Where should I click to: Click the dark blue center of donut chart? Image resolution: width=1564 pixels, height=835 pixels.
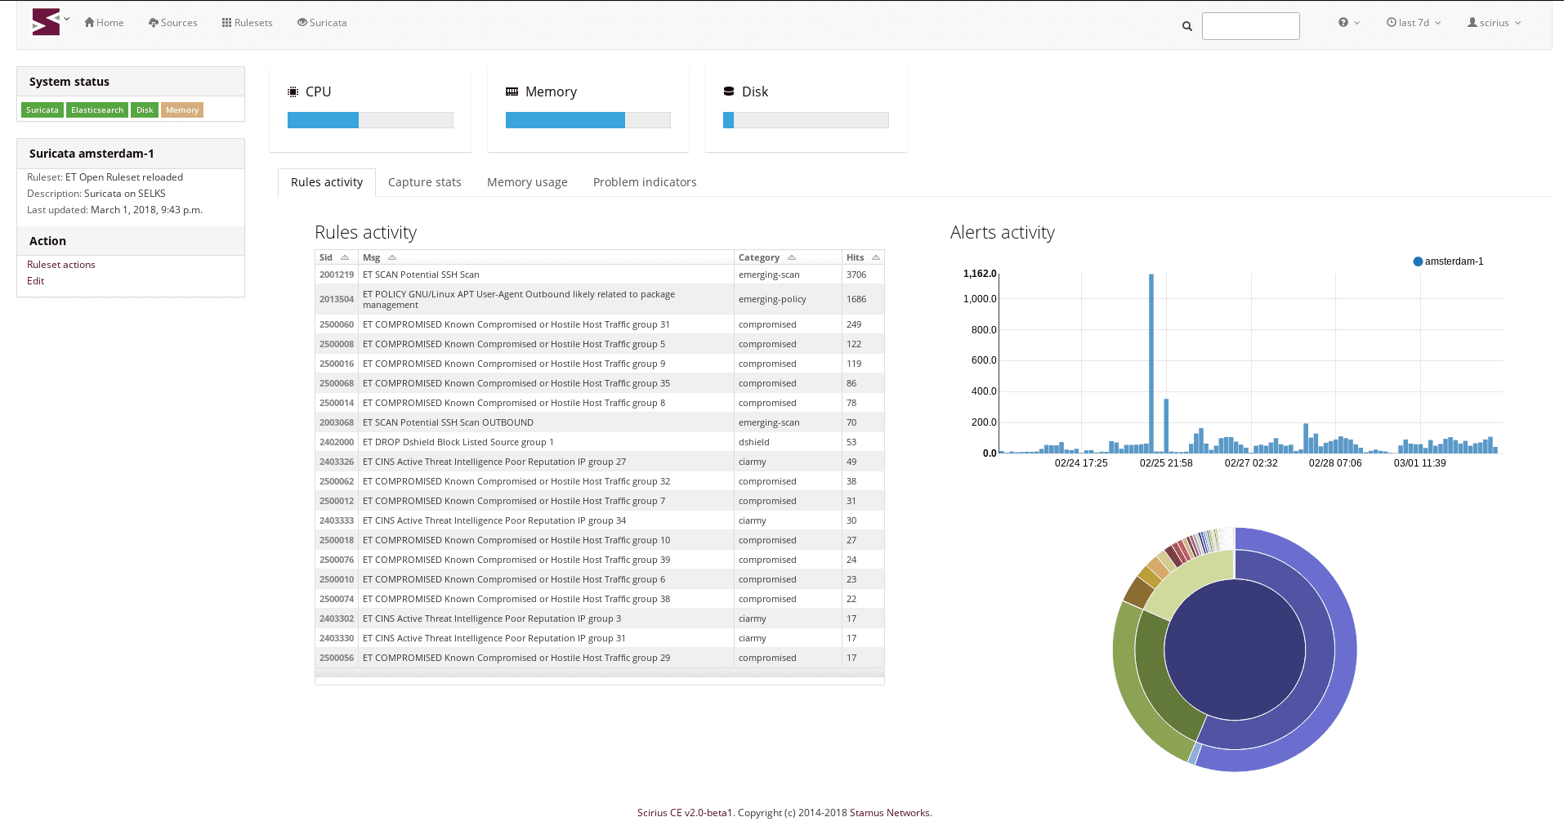(x=1235, y=650)
